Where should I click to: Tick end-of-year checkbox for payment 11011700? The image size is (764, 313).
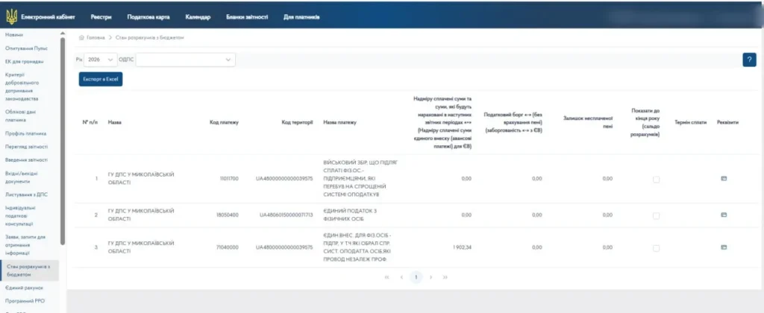pyautogui.click(x=656, y=179)
